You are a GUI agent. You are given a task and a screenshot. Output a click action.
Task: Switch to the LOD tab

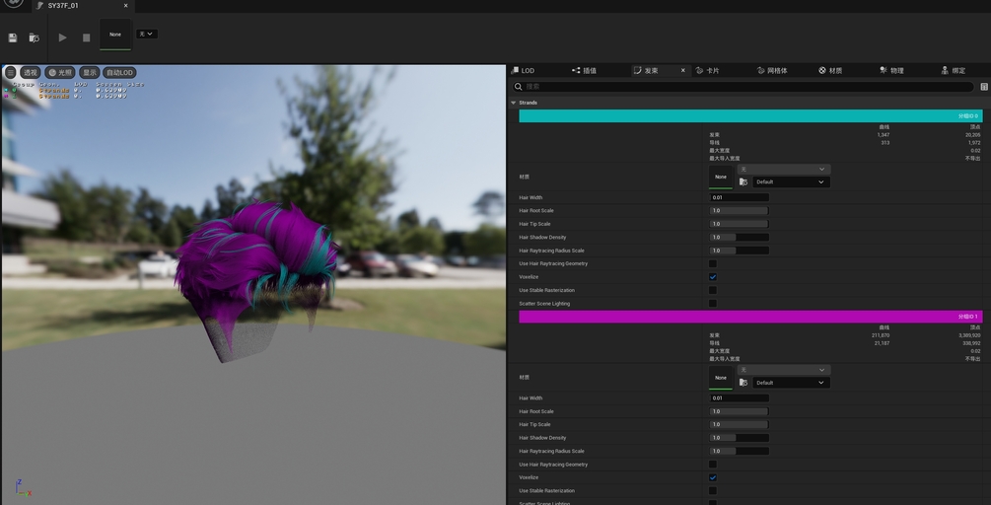[523, 71]
